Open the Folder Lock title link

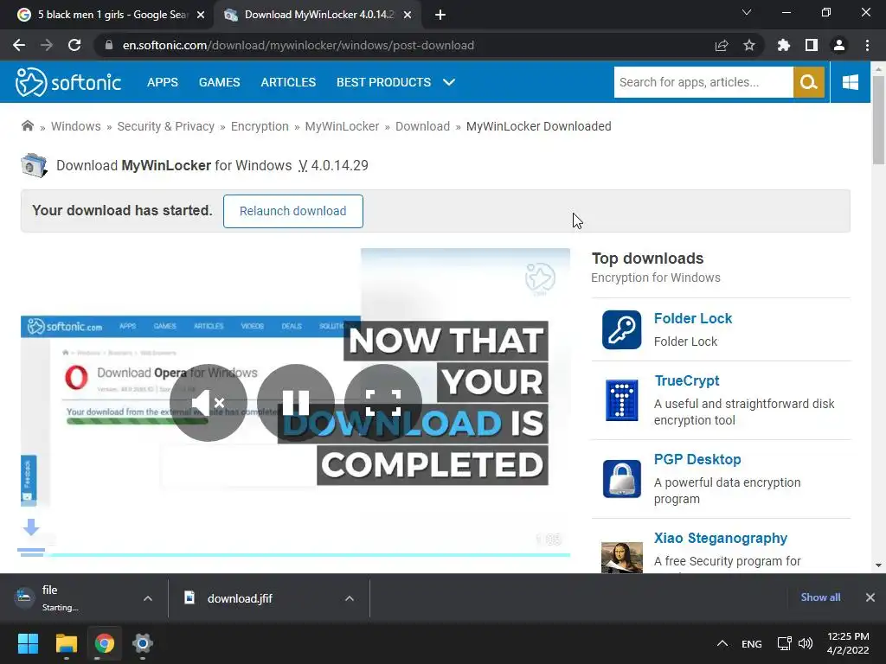click(693, 318)
